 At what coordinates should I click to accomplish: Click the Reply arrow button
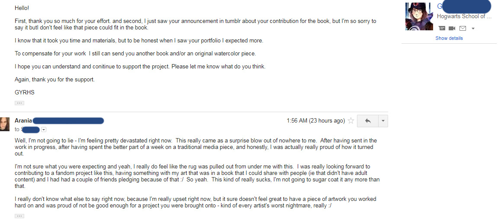pos(368,121)
